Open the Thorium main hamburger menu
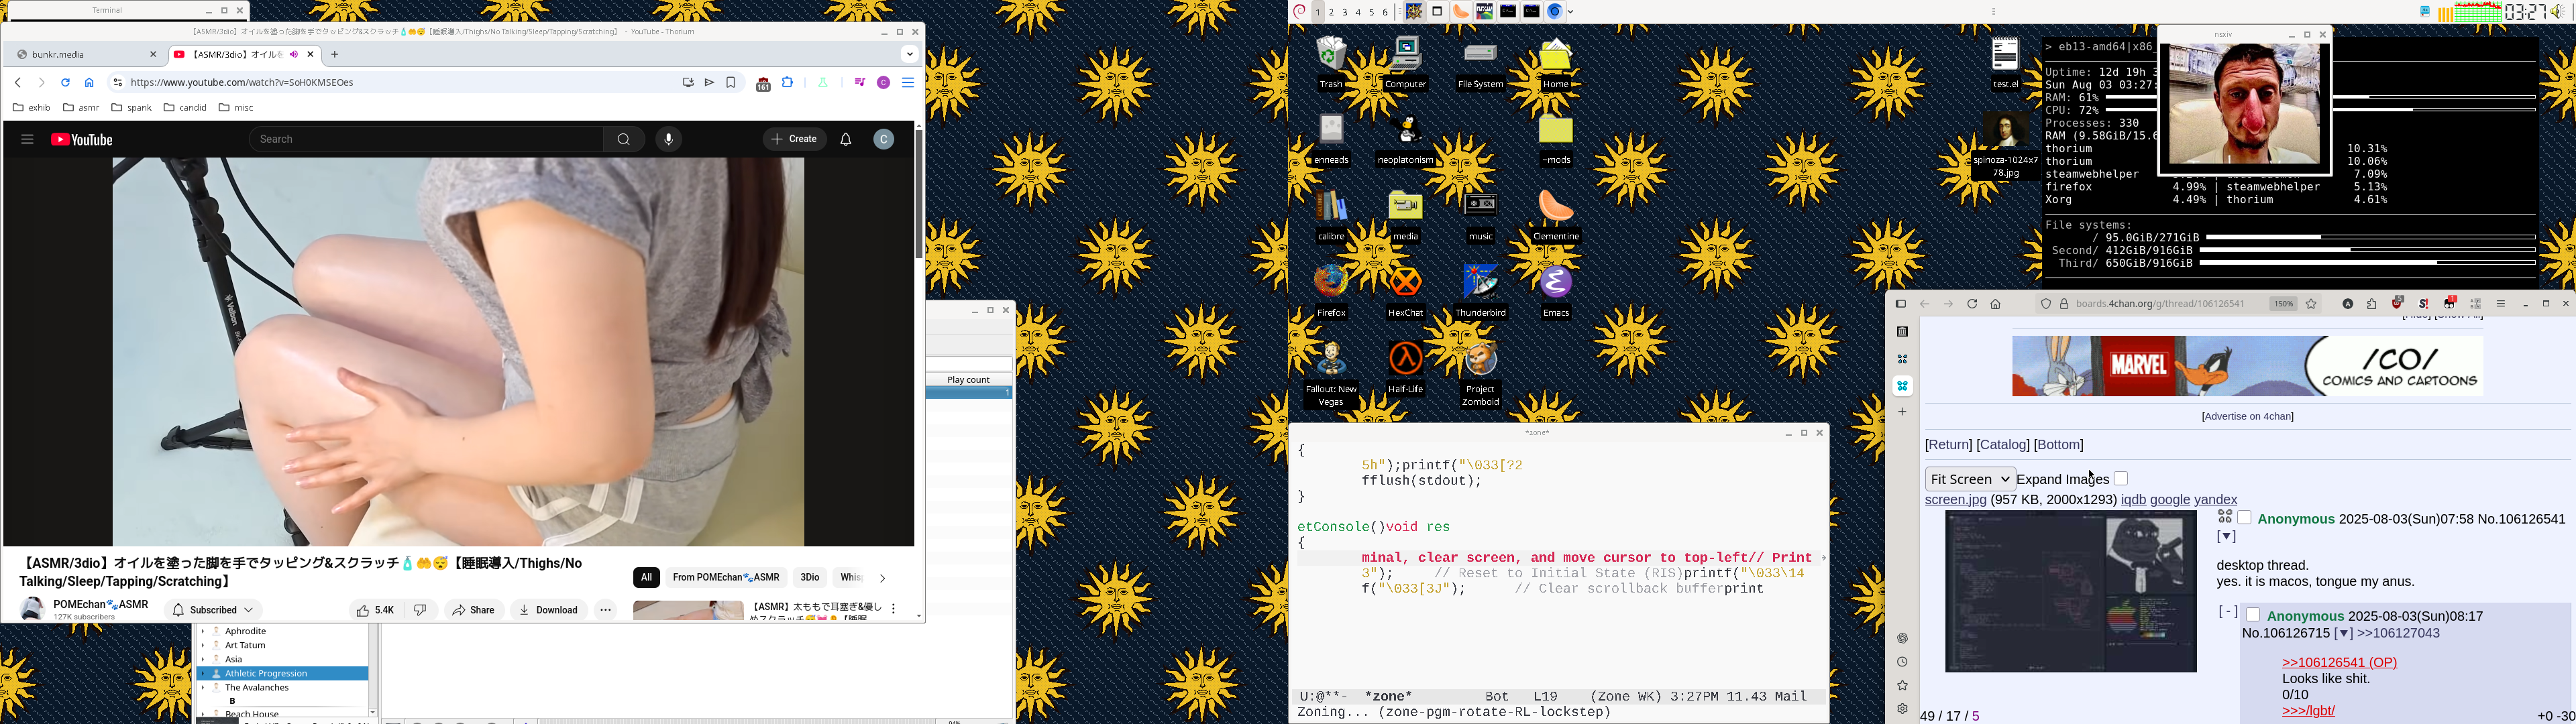The height and width of the screenshot is (724, 2576). pyautogui.click(x=908, y=83)
